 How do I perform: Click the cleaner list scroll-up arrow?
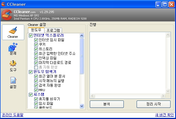tap(82, 36)
